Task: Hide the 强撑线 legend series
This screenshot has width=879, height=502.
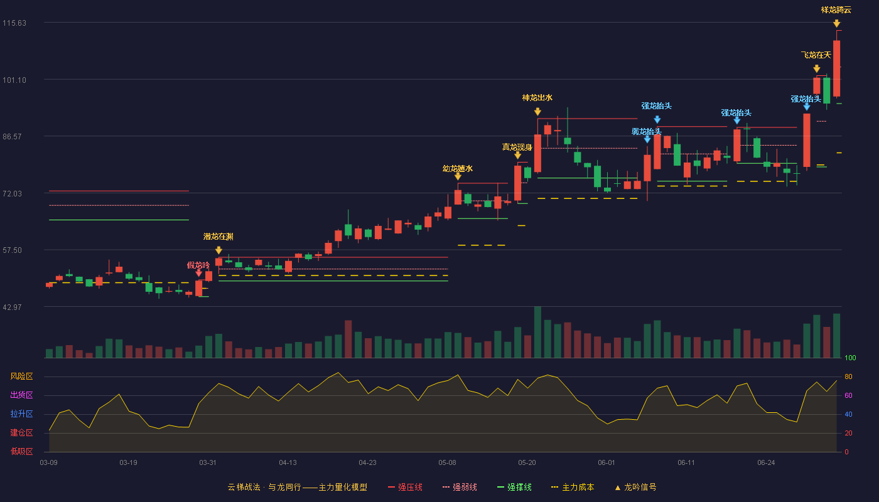Action: pyautogui.click(x=514, y=487)
